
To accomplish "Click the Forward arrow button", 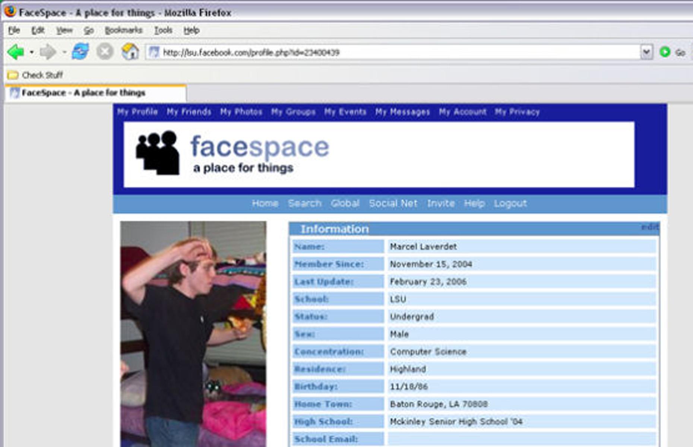I will click(48, 52).
